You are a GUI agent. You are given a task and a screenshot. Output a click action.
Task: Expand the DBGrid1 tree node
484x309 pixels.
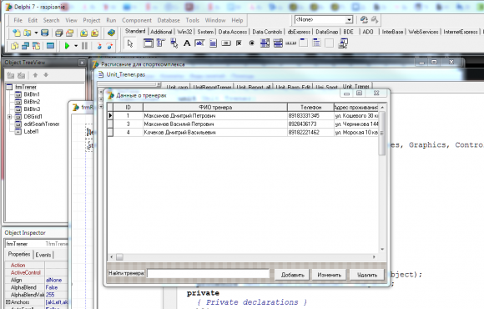(9, 117)
